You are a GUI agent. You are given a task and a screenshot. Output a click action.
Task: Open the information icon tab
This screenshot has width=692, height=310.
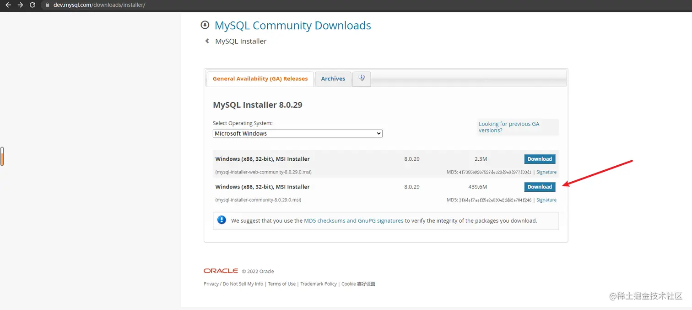(362, 79)
